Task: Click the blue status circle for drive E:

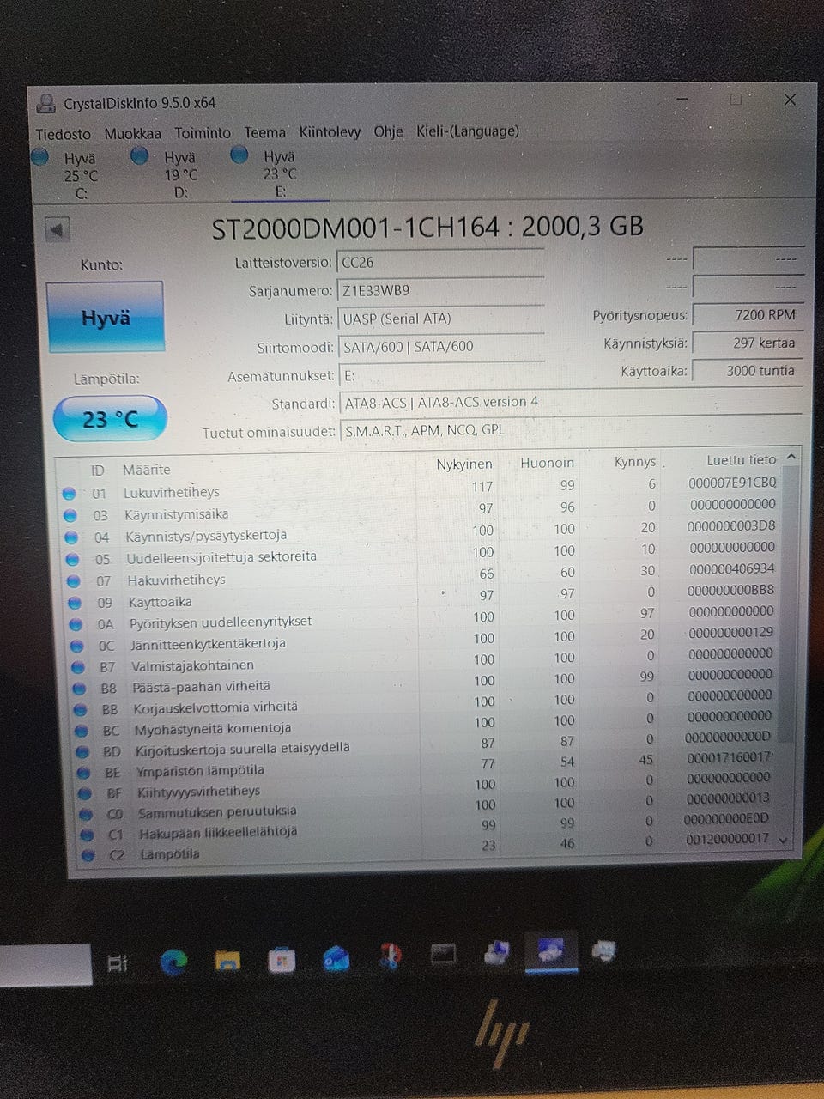Action: coord(239,155)
